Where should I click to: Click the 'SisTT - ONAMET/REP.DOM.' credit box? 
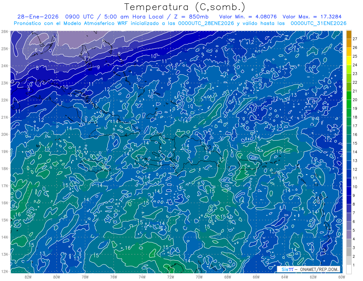pyautogui.click(x=309, y=269)
